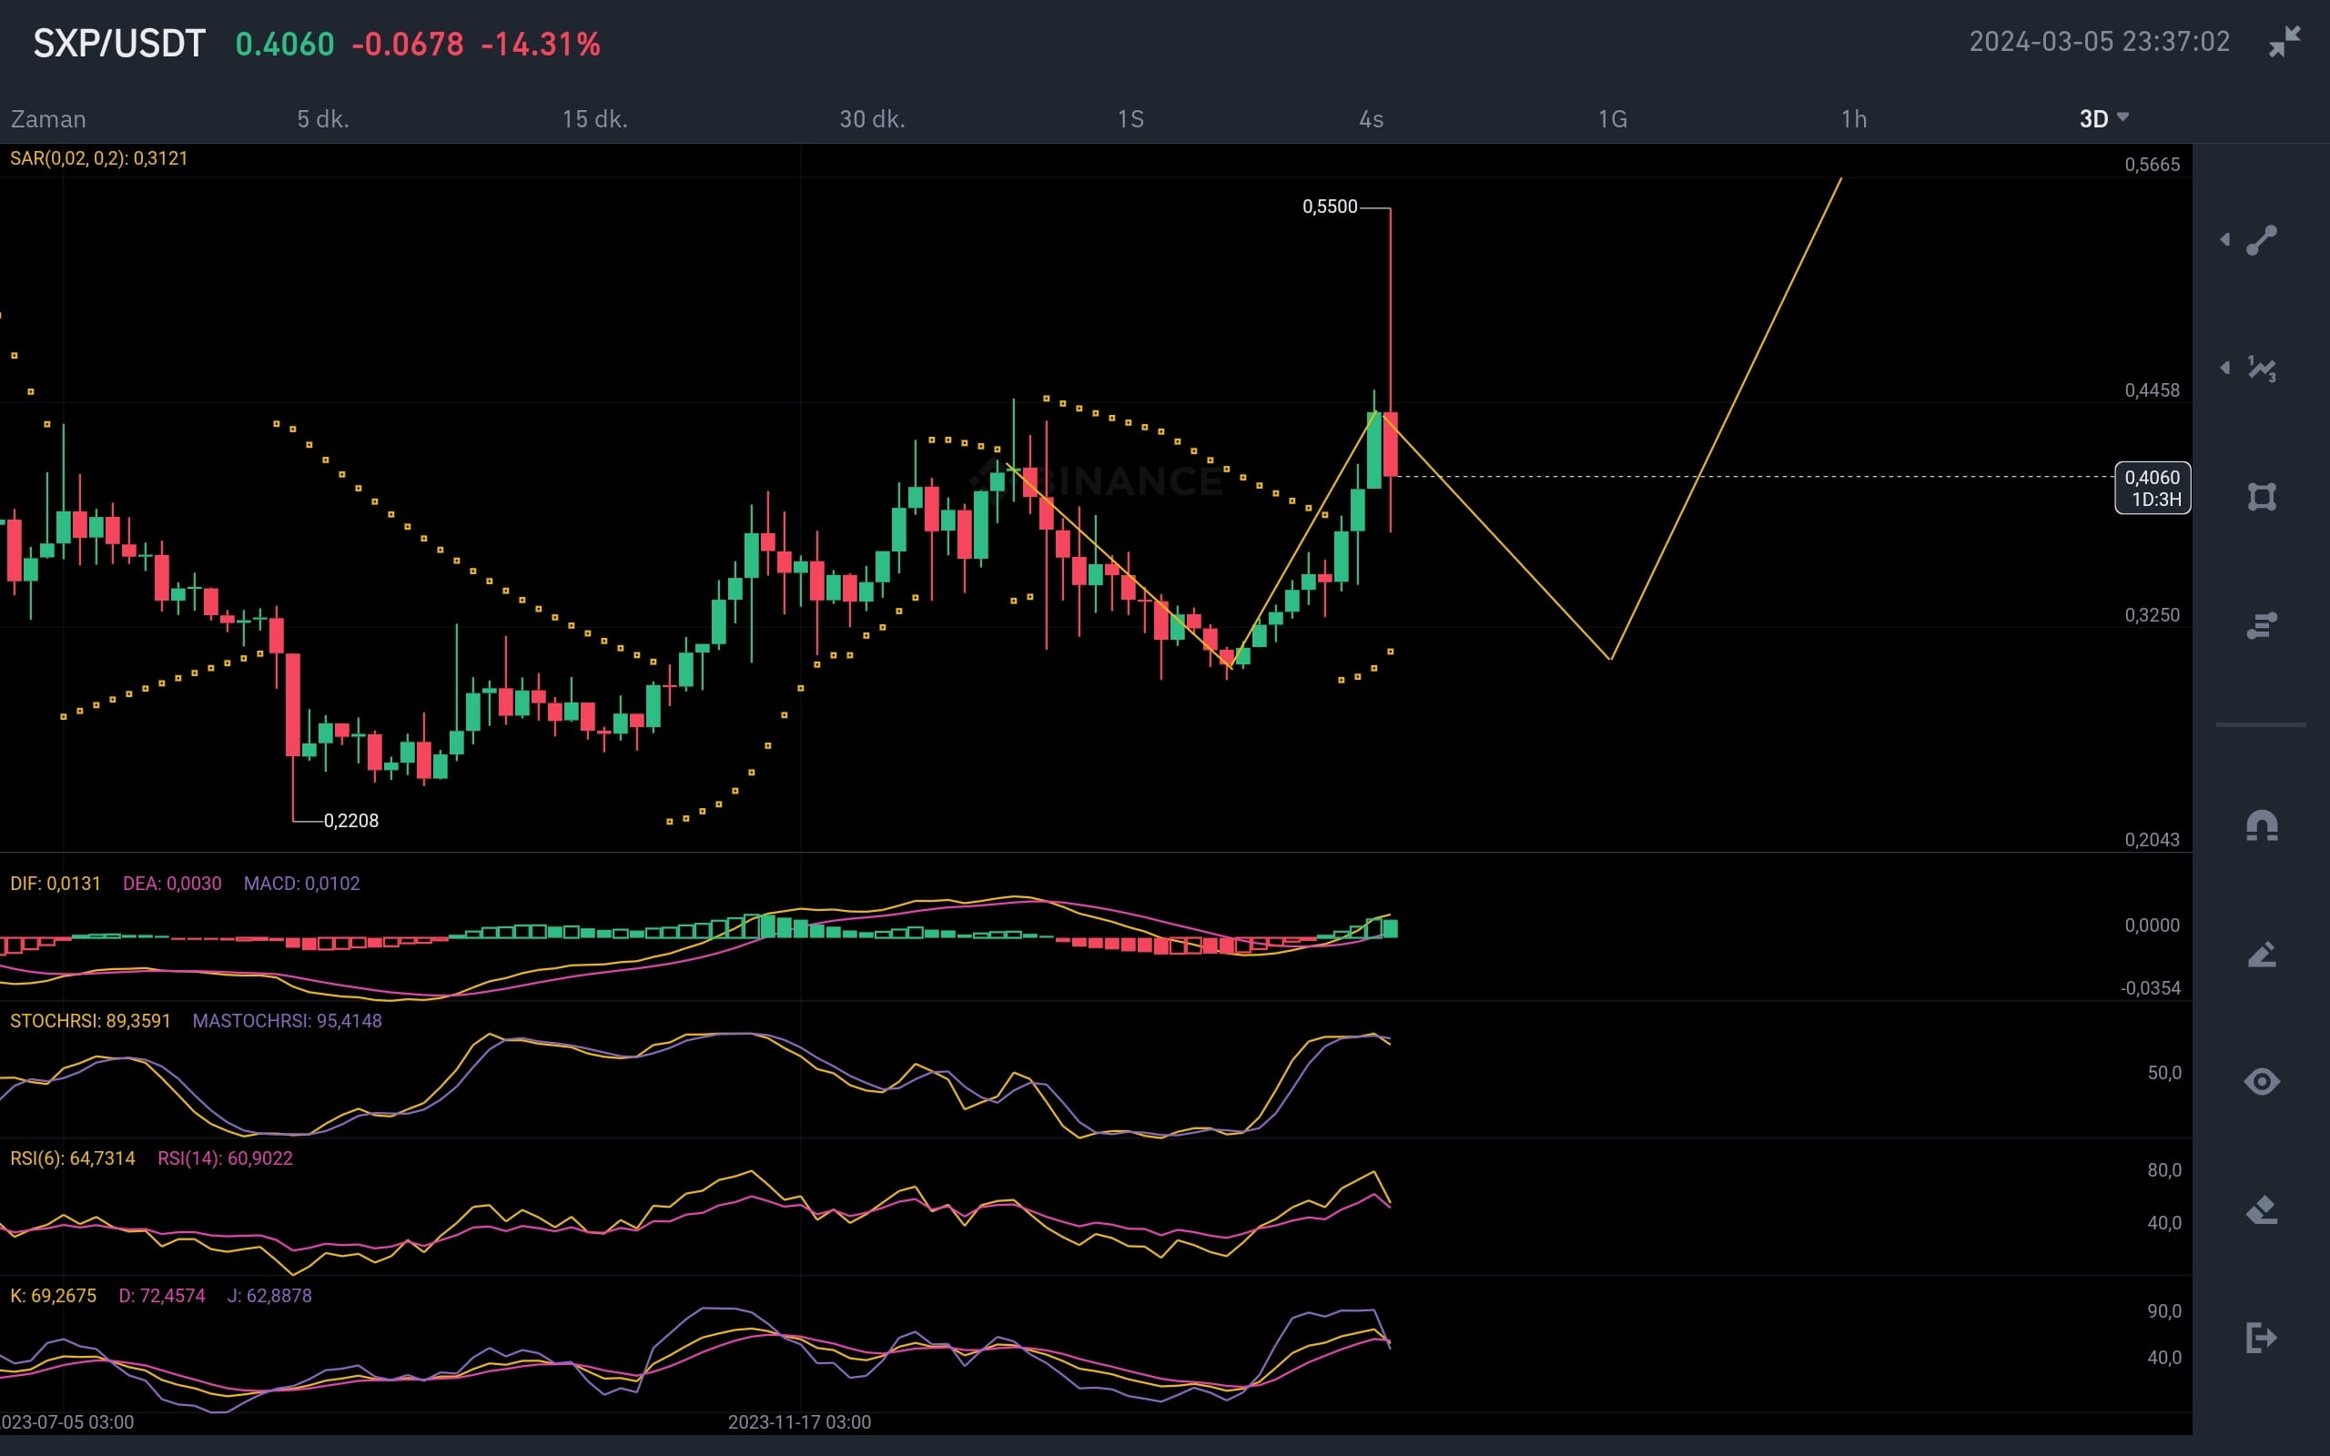Image resolution: width=2330 pixels, height=1456 pixels.
Task: Select the 5 dk. interval
Action: coord(323,119)
